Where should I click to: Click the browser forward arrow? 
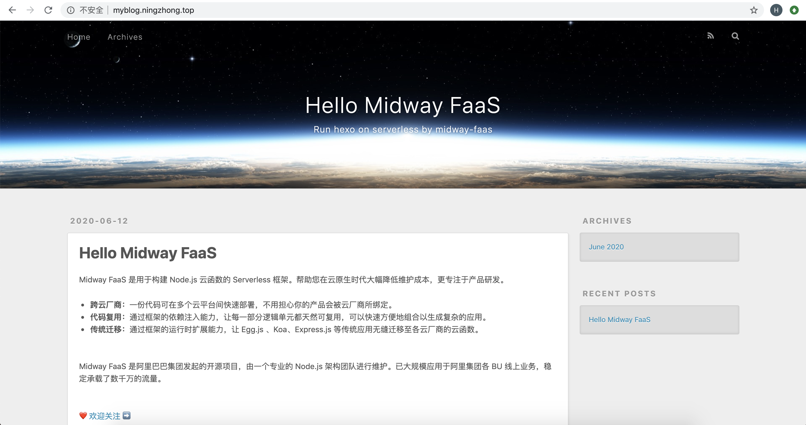pos(30,10)
